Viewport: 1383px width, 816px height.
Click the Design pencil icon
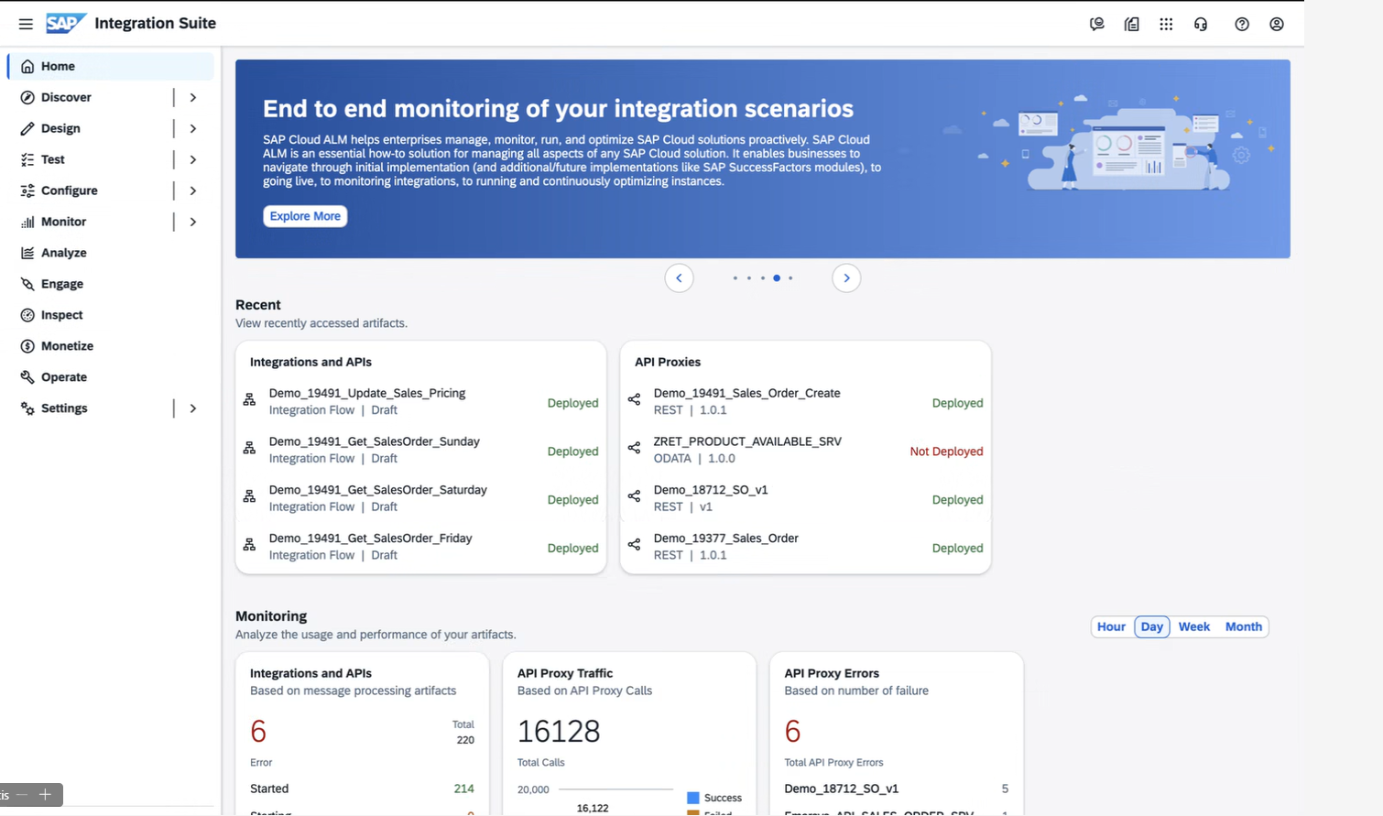pyautogui.click(x=27, y=128)
